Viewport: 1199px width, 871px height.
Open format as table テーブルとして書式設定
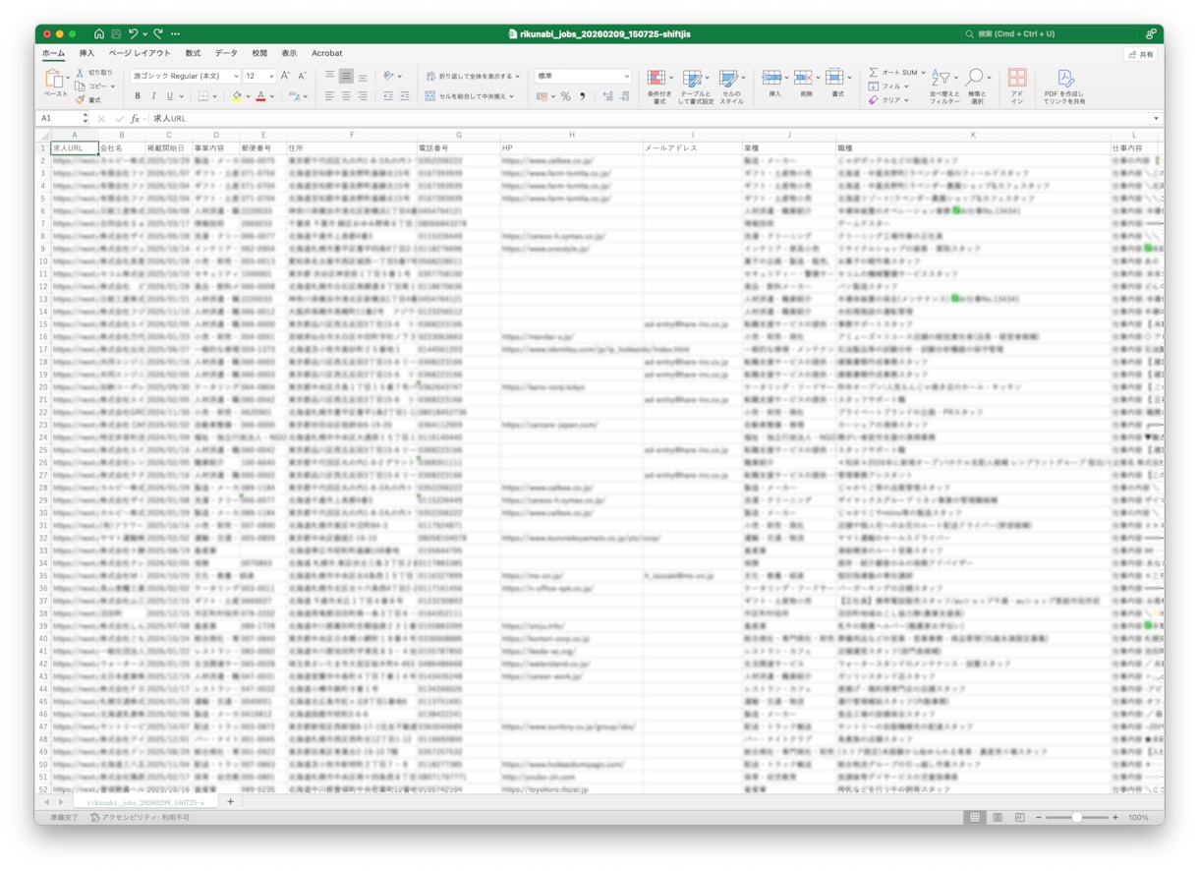tap(696, 87)
